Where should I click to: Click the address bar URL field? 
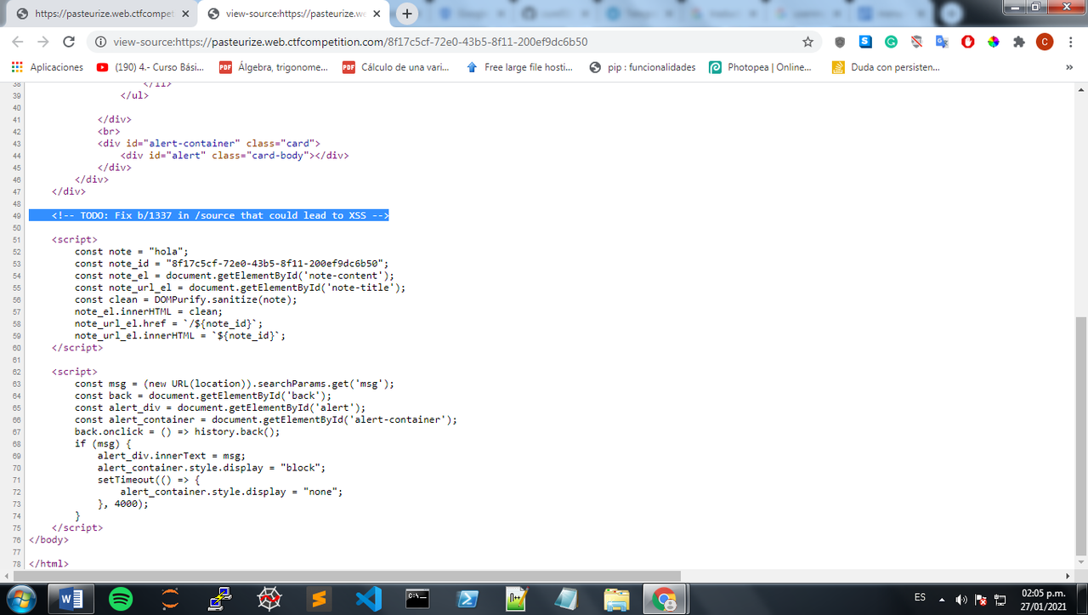tap(450, 42)
